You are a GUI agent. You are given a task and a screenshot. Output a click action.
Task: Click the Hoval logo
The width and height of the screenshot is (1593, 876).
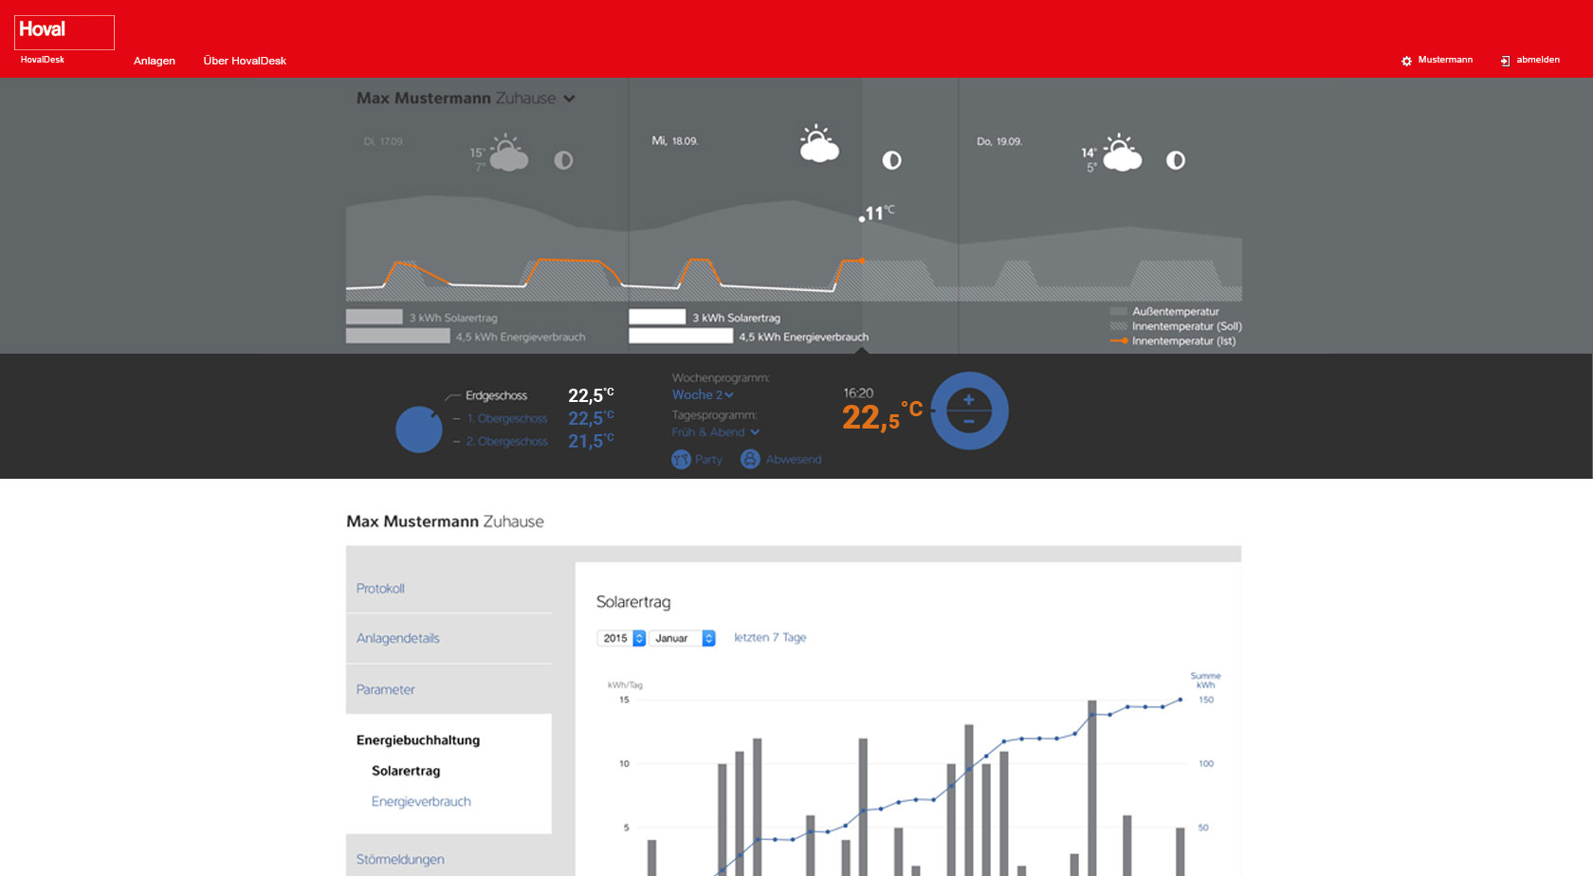click(x=64, y=32)
